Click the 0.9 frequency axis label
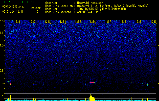 coord(2,58)
